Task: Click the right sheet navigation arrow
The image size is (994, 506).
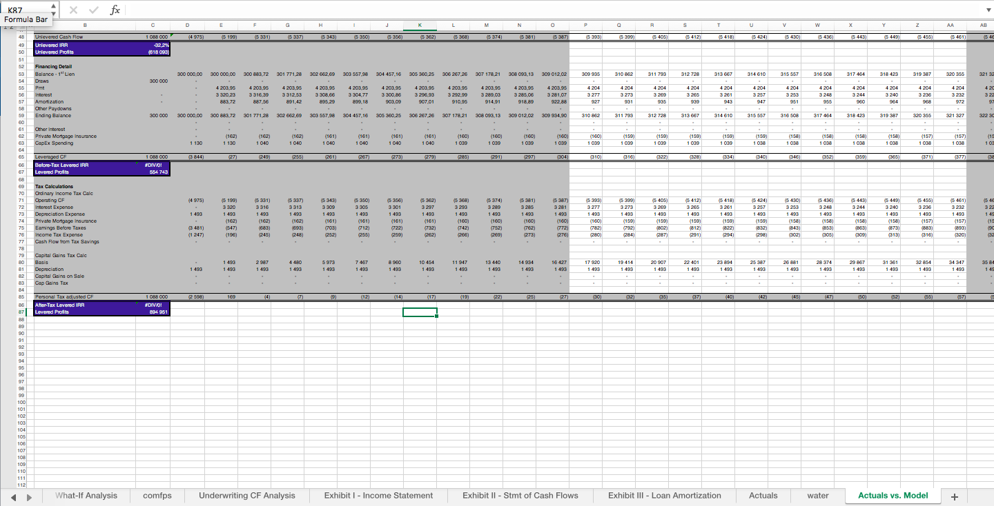Action: click(28, 496)
